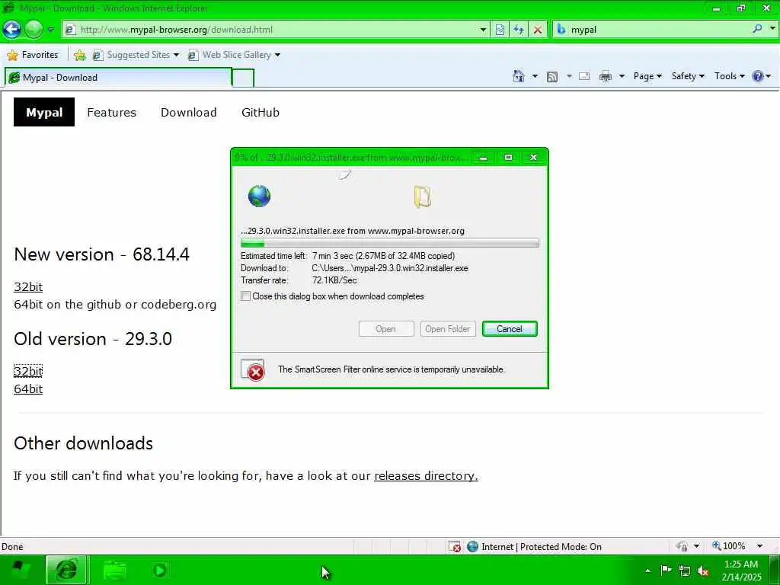780x585 pixels.
Task: Stop loading with the red X icon
Action: 537,30
